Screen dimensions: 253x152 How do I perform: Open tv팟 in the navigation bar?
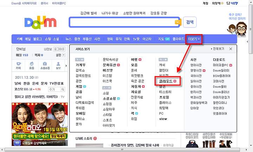(x=136, y=39)
